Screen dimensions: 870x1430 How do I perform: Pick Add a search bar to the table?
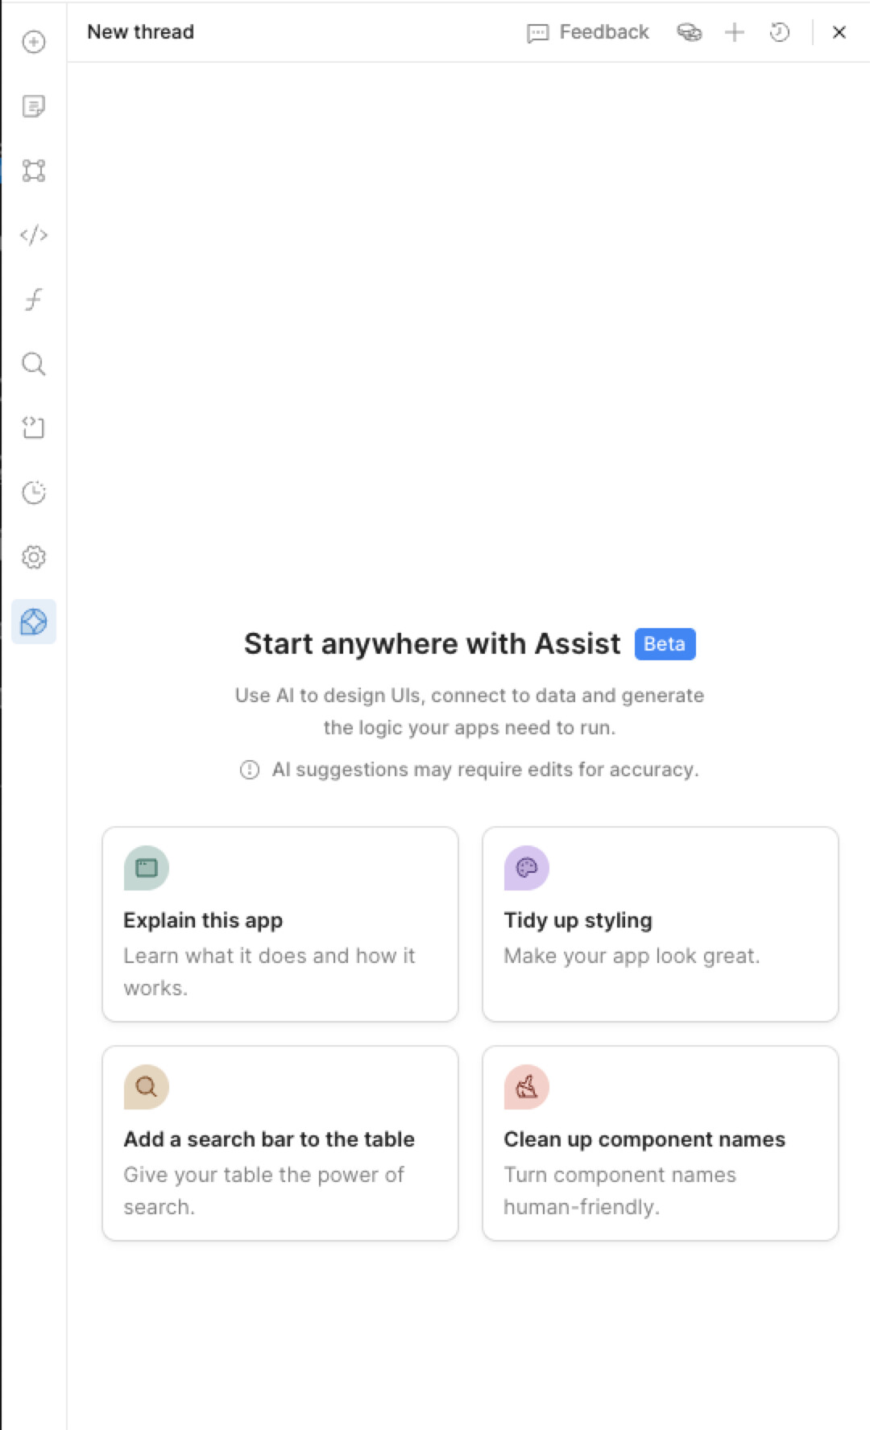pos(280,1143)
